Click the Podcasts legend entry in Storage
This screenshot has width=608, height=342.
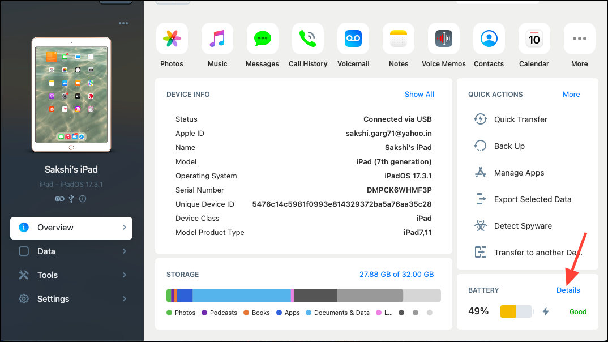click(219, 313)
